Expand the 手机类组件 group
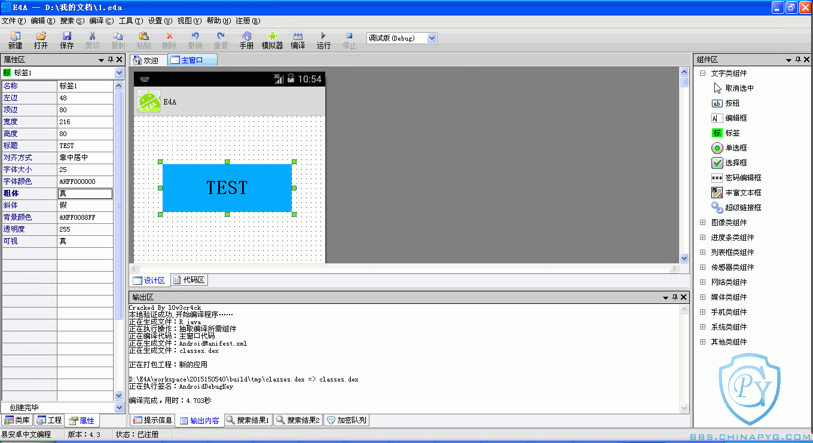 pos(702,312)
